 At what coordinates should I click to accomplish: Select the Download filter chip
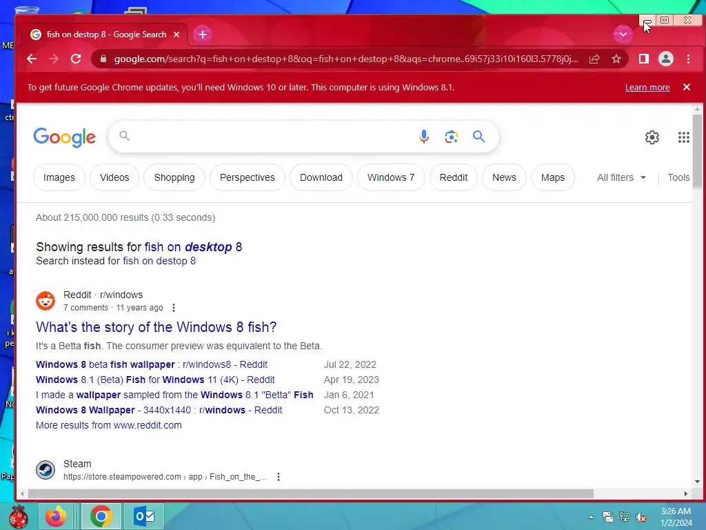321,177
